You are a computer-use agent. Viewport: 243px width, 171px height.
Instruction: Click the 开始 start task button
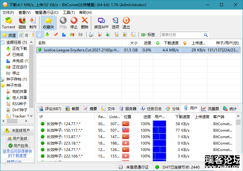pos(63,23)
